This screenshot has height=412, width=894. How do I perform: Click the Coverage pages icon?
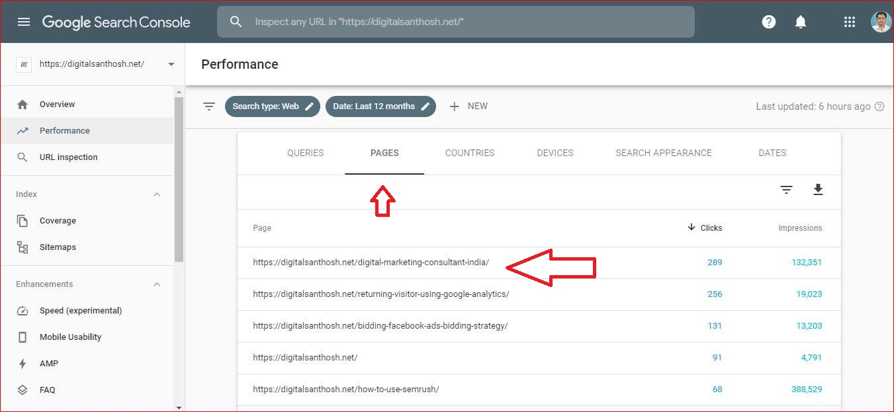click(22, 221)
